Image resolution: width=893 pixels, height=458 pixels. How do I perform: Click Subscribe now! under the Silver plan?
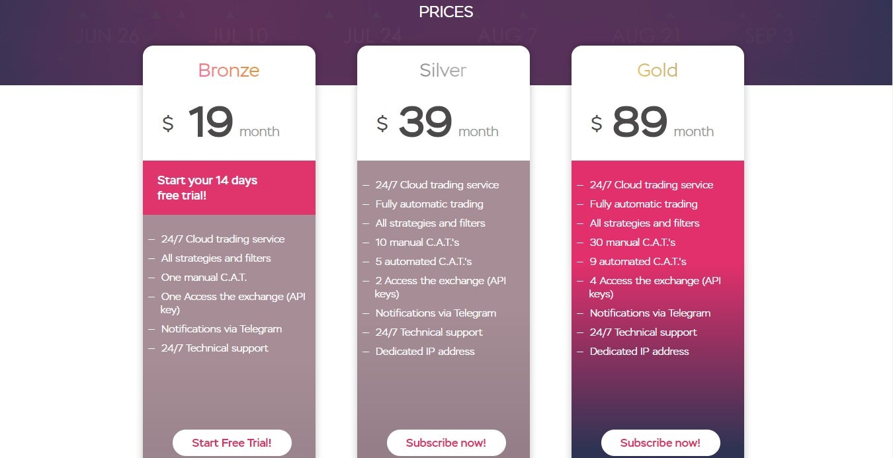(446, 443)
